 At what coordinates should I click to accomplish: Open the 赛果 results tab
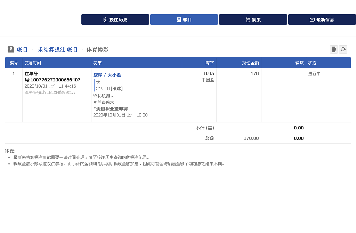pyautogui.click(x=253, y=19)
